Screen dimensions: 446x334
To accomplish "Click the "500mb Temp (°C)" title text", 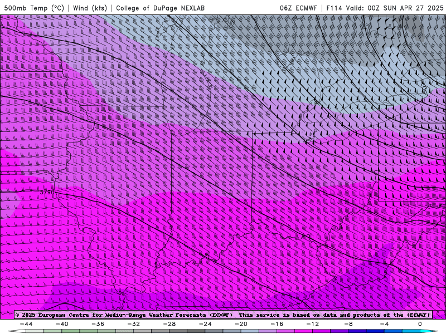I will pyautogui.click(x=34, y=8).
